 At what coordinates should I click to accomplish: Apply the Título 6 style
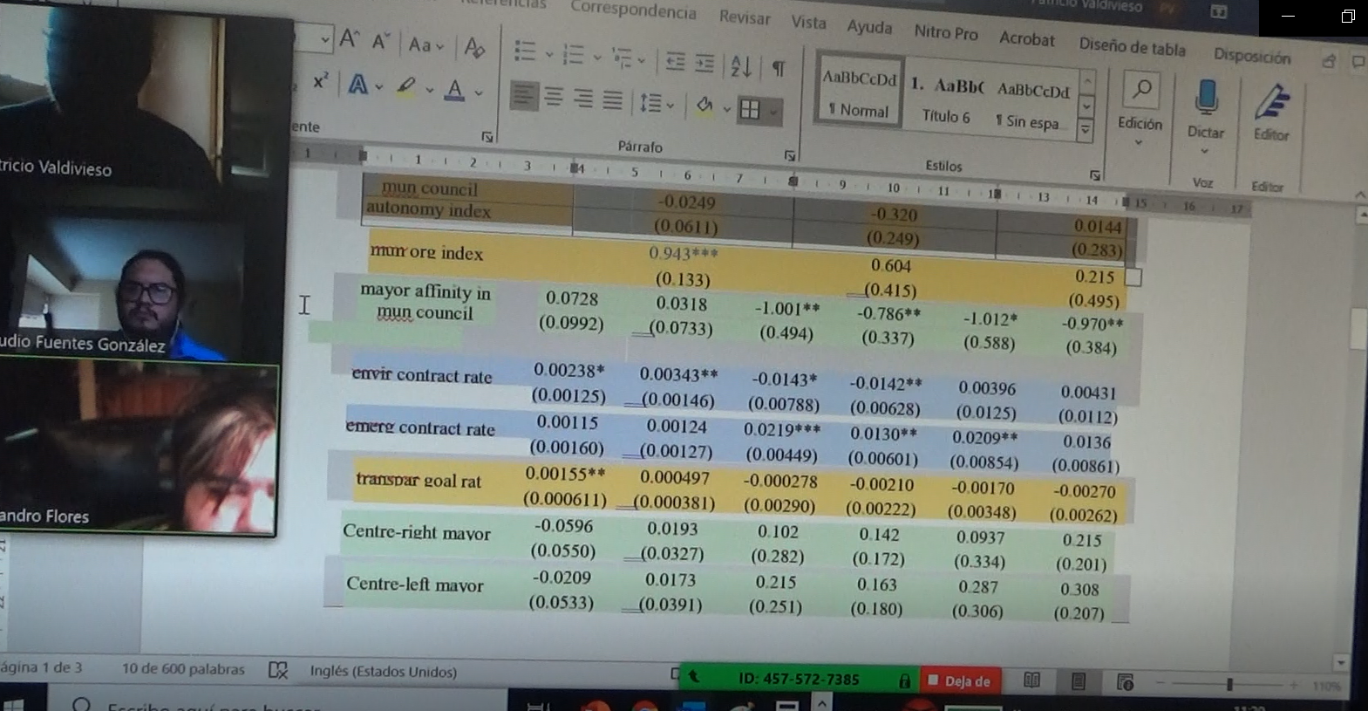click(x=947, y=99)
